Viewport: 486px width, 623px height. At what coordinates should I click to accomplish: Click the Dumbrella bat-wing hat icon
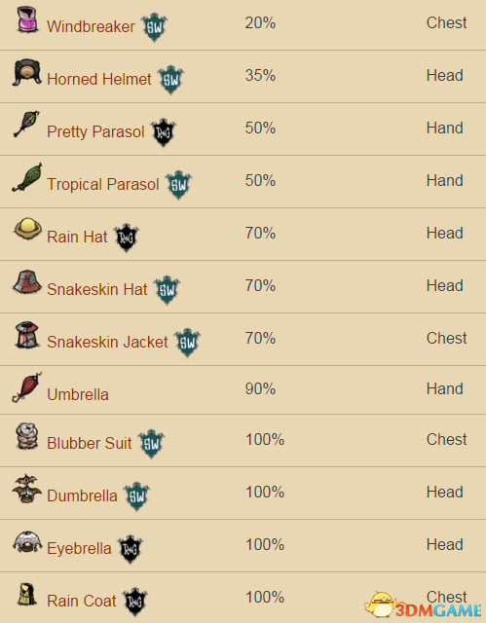tap(27, 489)
